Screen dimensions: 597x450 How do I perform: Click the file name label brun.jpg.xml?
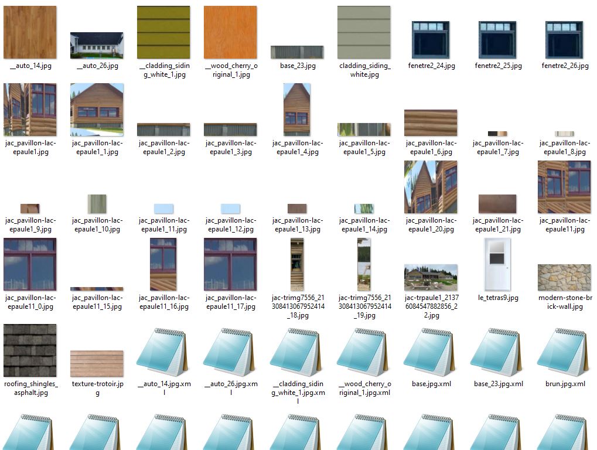tap(565, 384)
